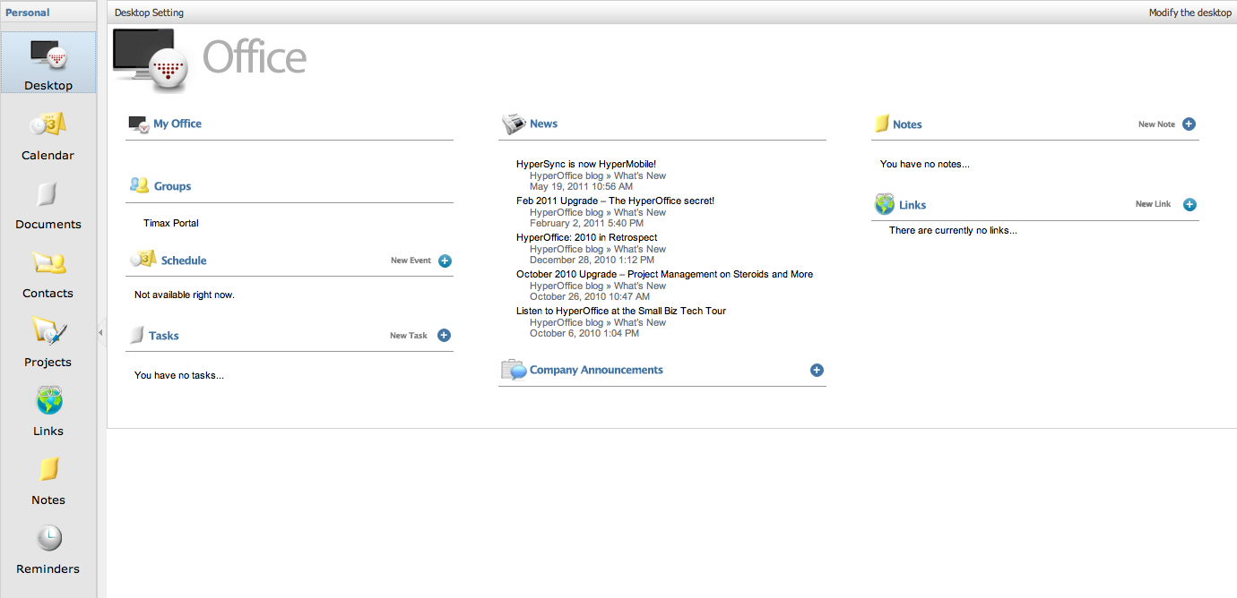The width and height of the screenshot is (1237, 598).
Task: Open the Tasks heading link
Action: tap(164, 336)
